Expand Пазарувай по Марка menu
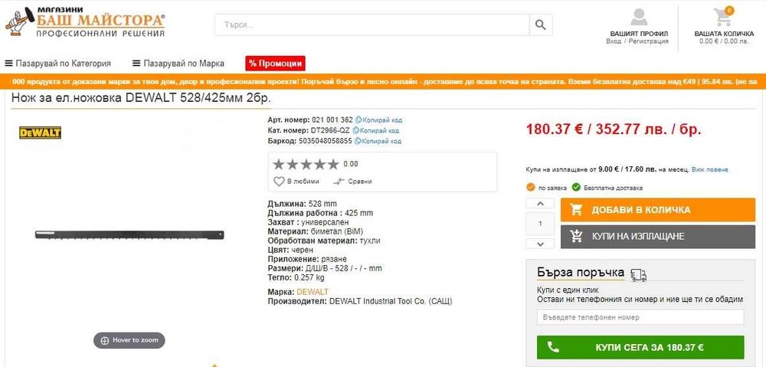 pyautogui.click(x=178, y=64)
